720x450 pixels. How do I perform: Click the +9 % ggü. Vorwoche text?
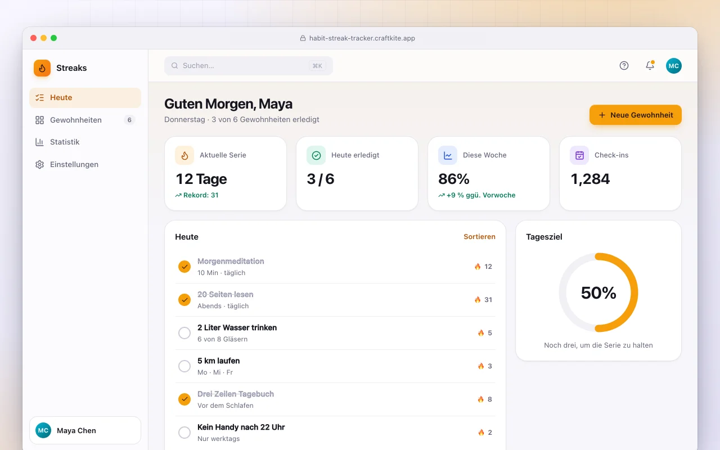click(x=481, y=195)
